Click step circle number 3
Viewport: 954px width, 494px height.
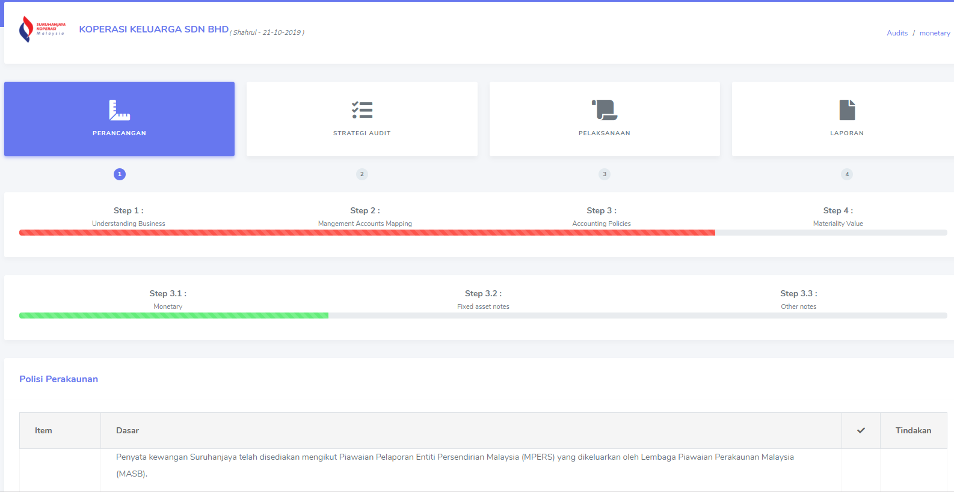pyautogui.click(x=605, y=174)
